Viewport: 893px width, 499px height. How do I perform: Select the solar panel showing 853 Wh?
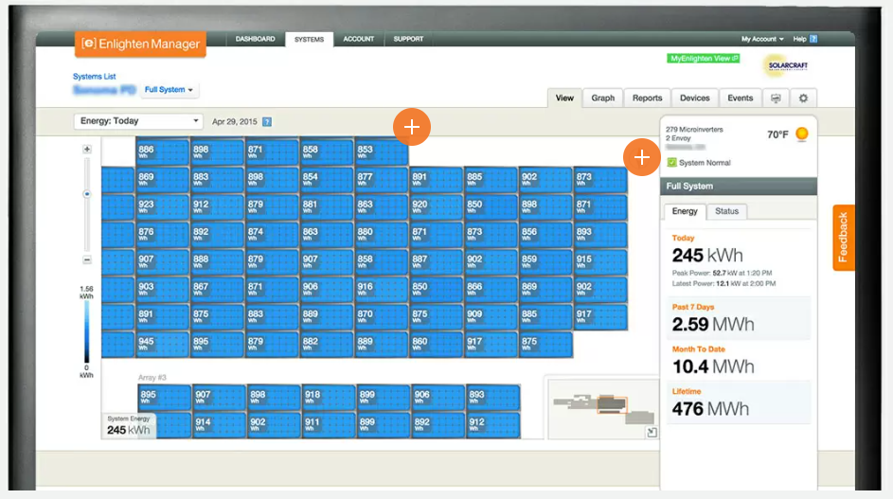[382, 151]
